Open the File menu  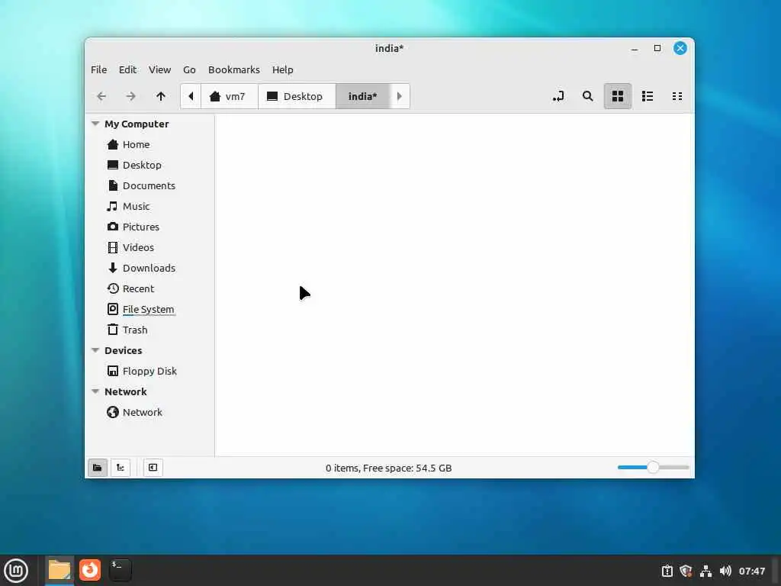pyautogui.click(x=98, y=69)
